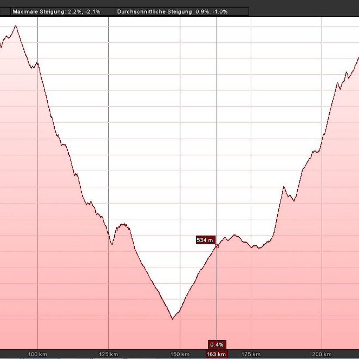
Task: Select the 163 km cursor position label
Action: [216, 354]
